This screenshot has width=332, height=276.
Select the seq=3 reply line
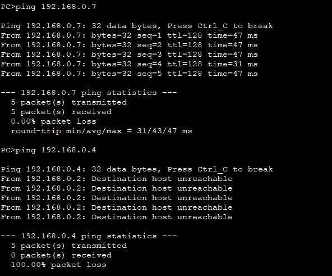[129, 55]
